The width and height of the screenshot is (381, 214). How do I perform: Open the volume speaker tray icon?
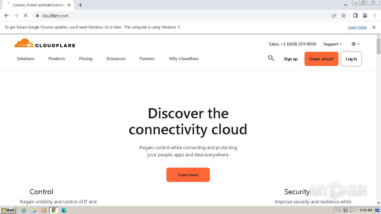click(338, 210)
